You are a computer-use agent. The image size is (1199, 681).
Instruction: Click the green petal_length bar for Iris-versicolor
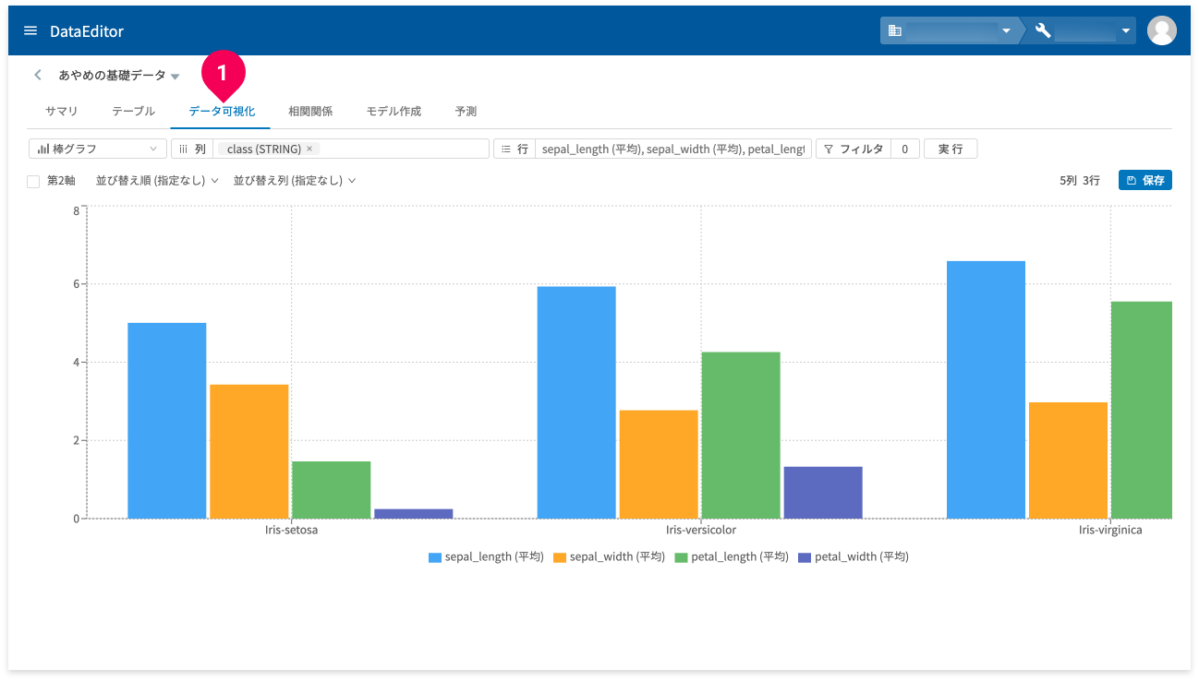point(741,436)
